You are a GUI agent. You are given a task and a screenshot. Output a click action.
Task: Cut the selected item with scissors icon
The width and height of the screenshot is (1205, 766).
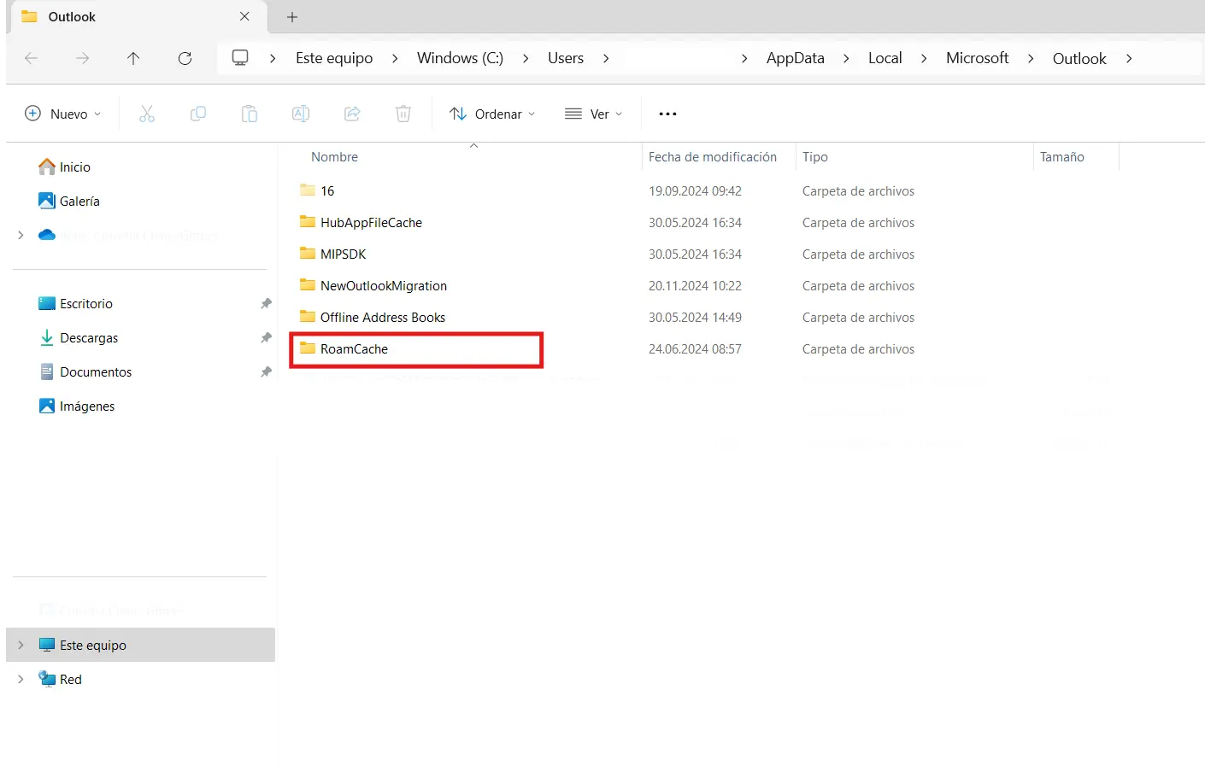[x=147, y=114]
